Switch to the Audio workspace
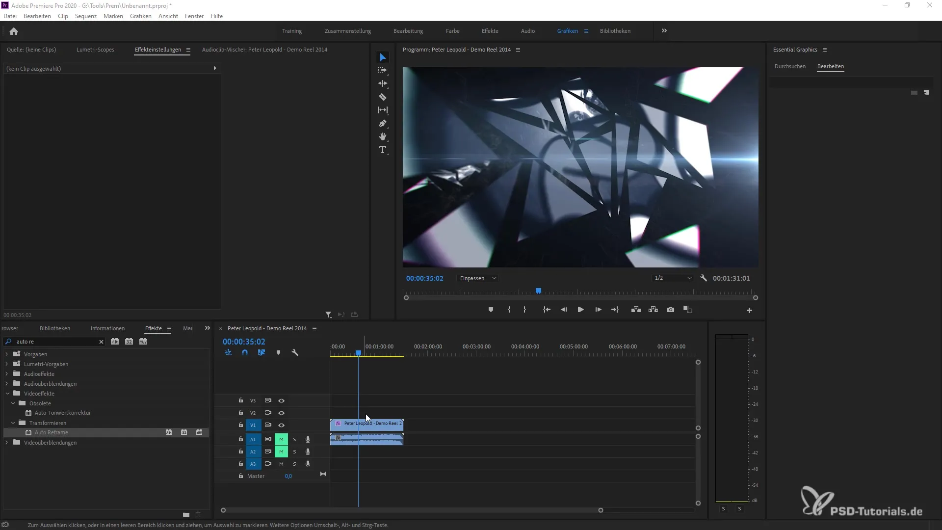This screenshot has height=530, width=942. point(528,31)
